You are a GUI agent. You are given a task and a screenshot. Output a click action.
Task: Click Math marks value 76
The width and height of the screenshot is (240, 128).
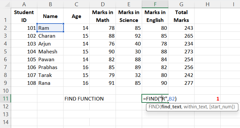point(102,44)
